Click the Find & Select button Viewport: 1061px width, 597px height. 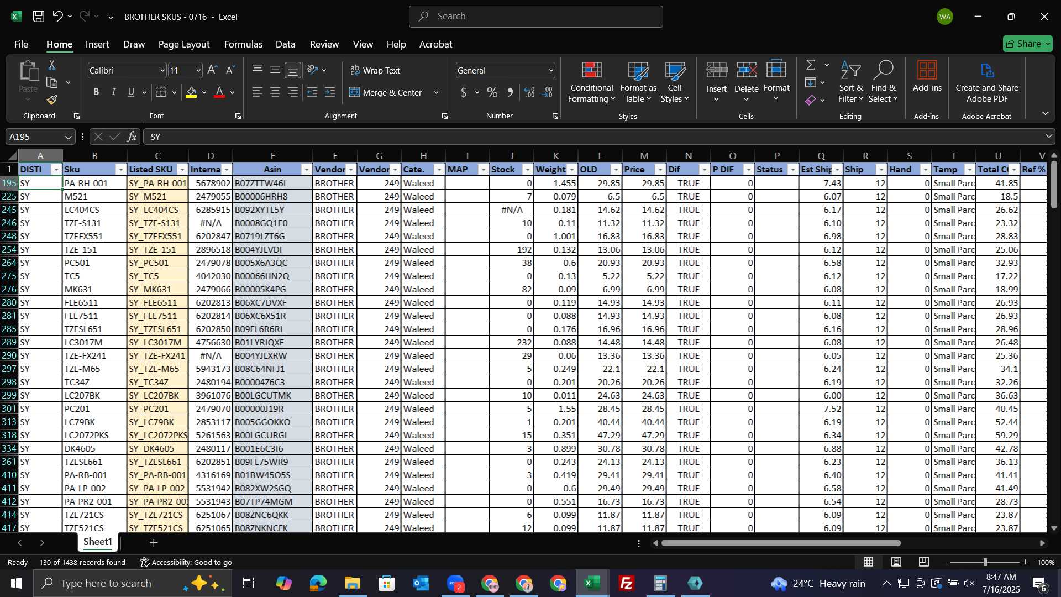point(883,82)
